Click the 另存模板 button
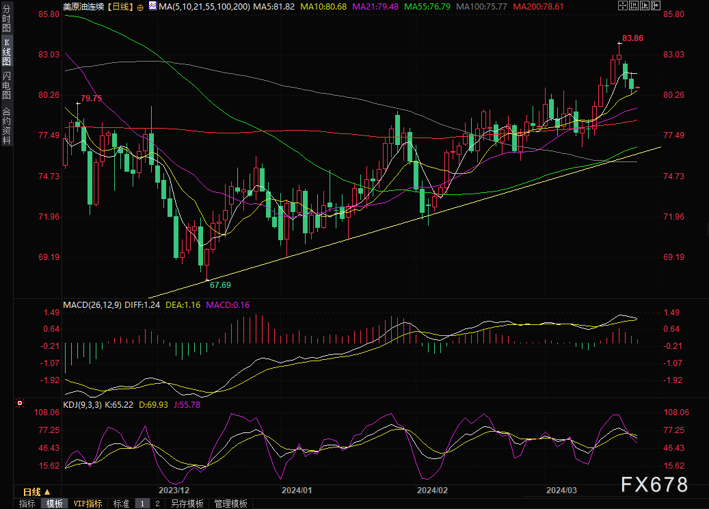709x509 pixels. [x=187, y=504]
